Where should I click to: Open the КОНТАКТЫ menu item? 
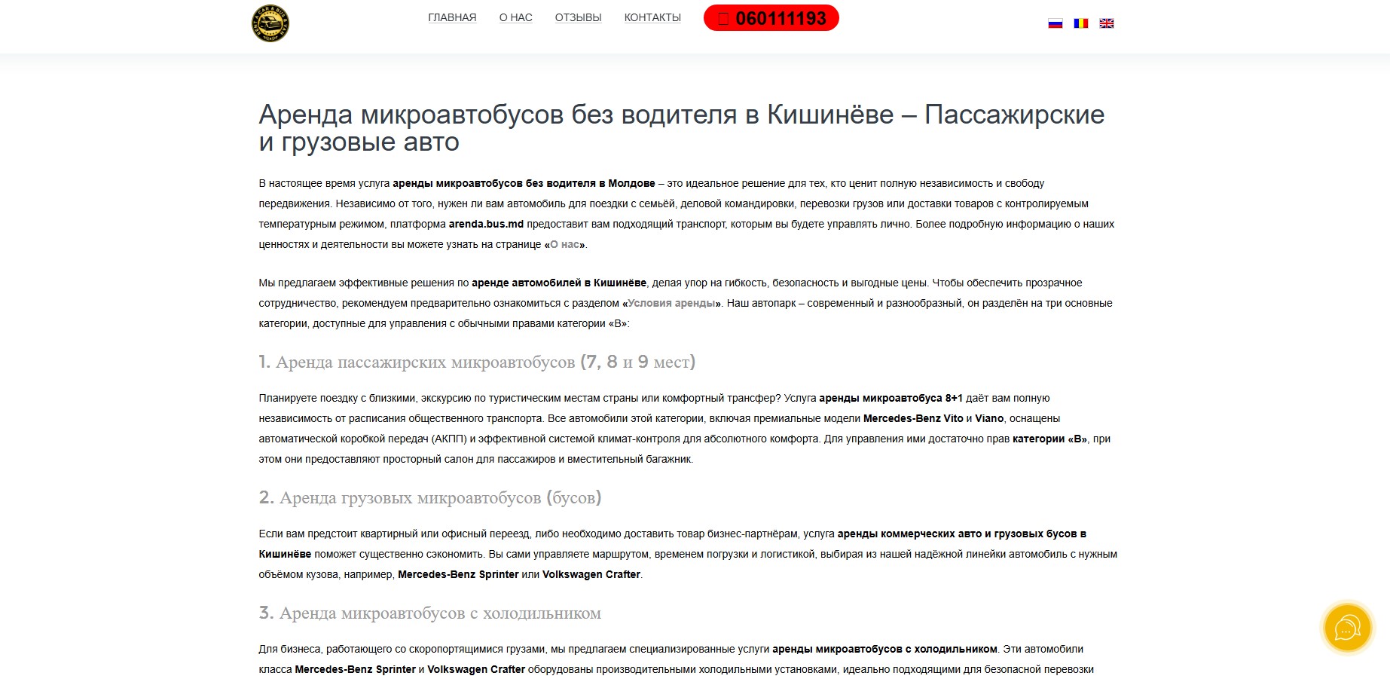pyautogui.click(x=652, y=17)
